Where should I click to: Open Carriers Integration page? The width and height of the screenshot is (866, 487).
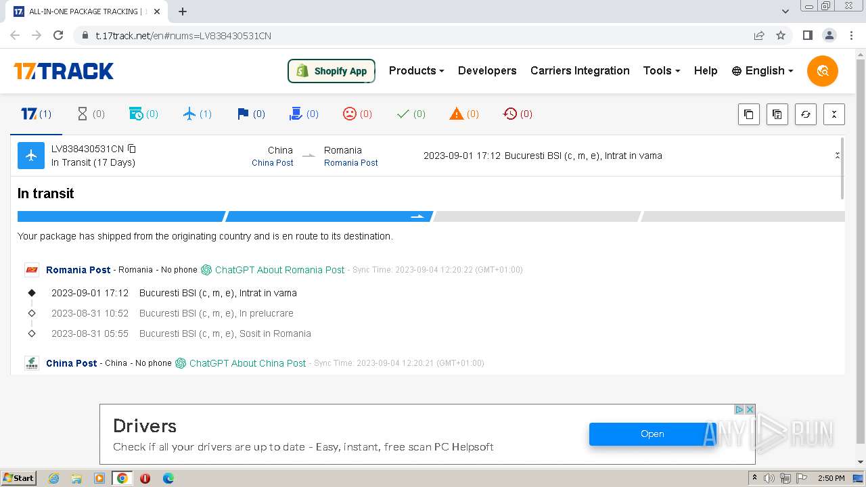[580, 70]
